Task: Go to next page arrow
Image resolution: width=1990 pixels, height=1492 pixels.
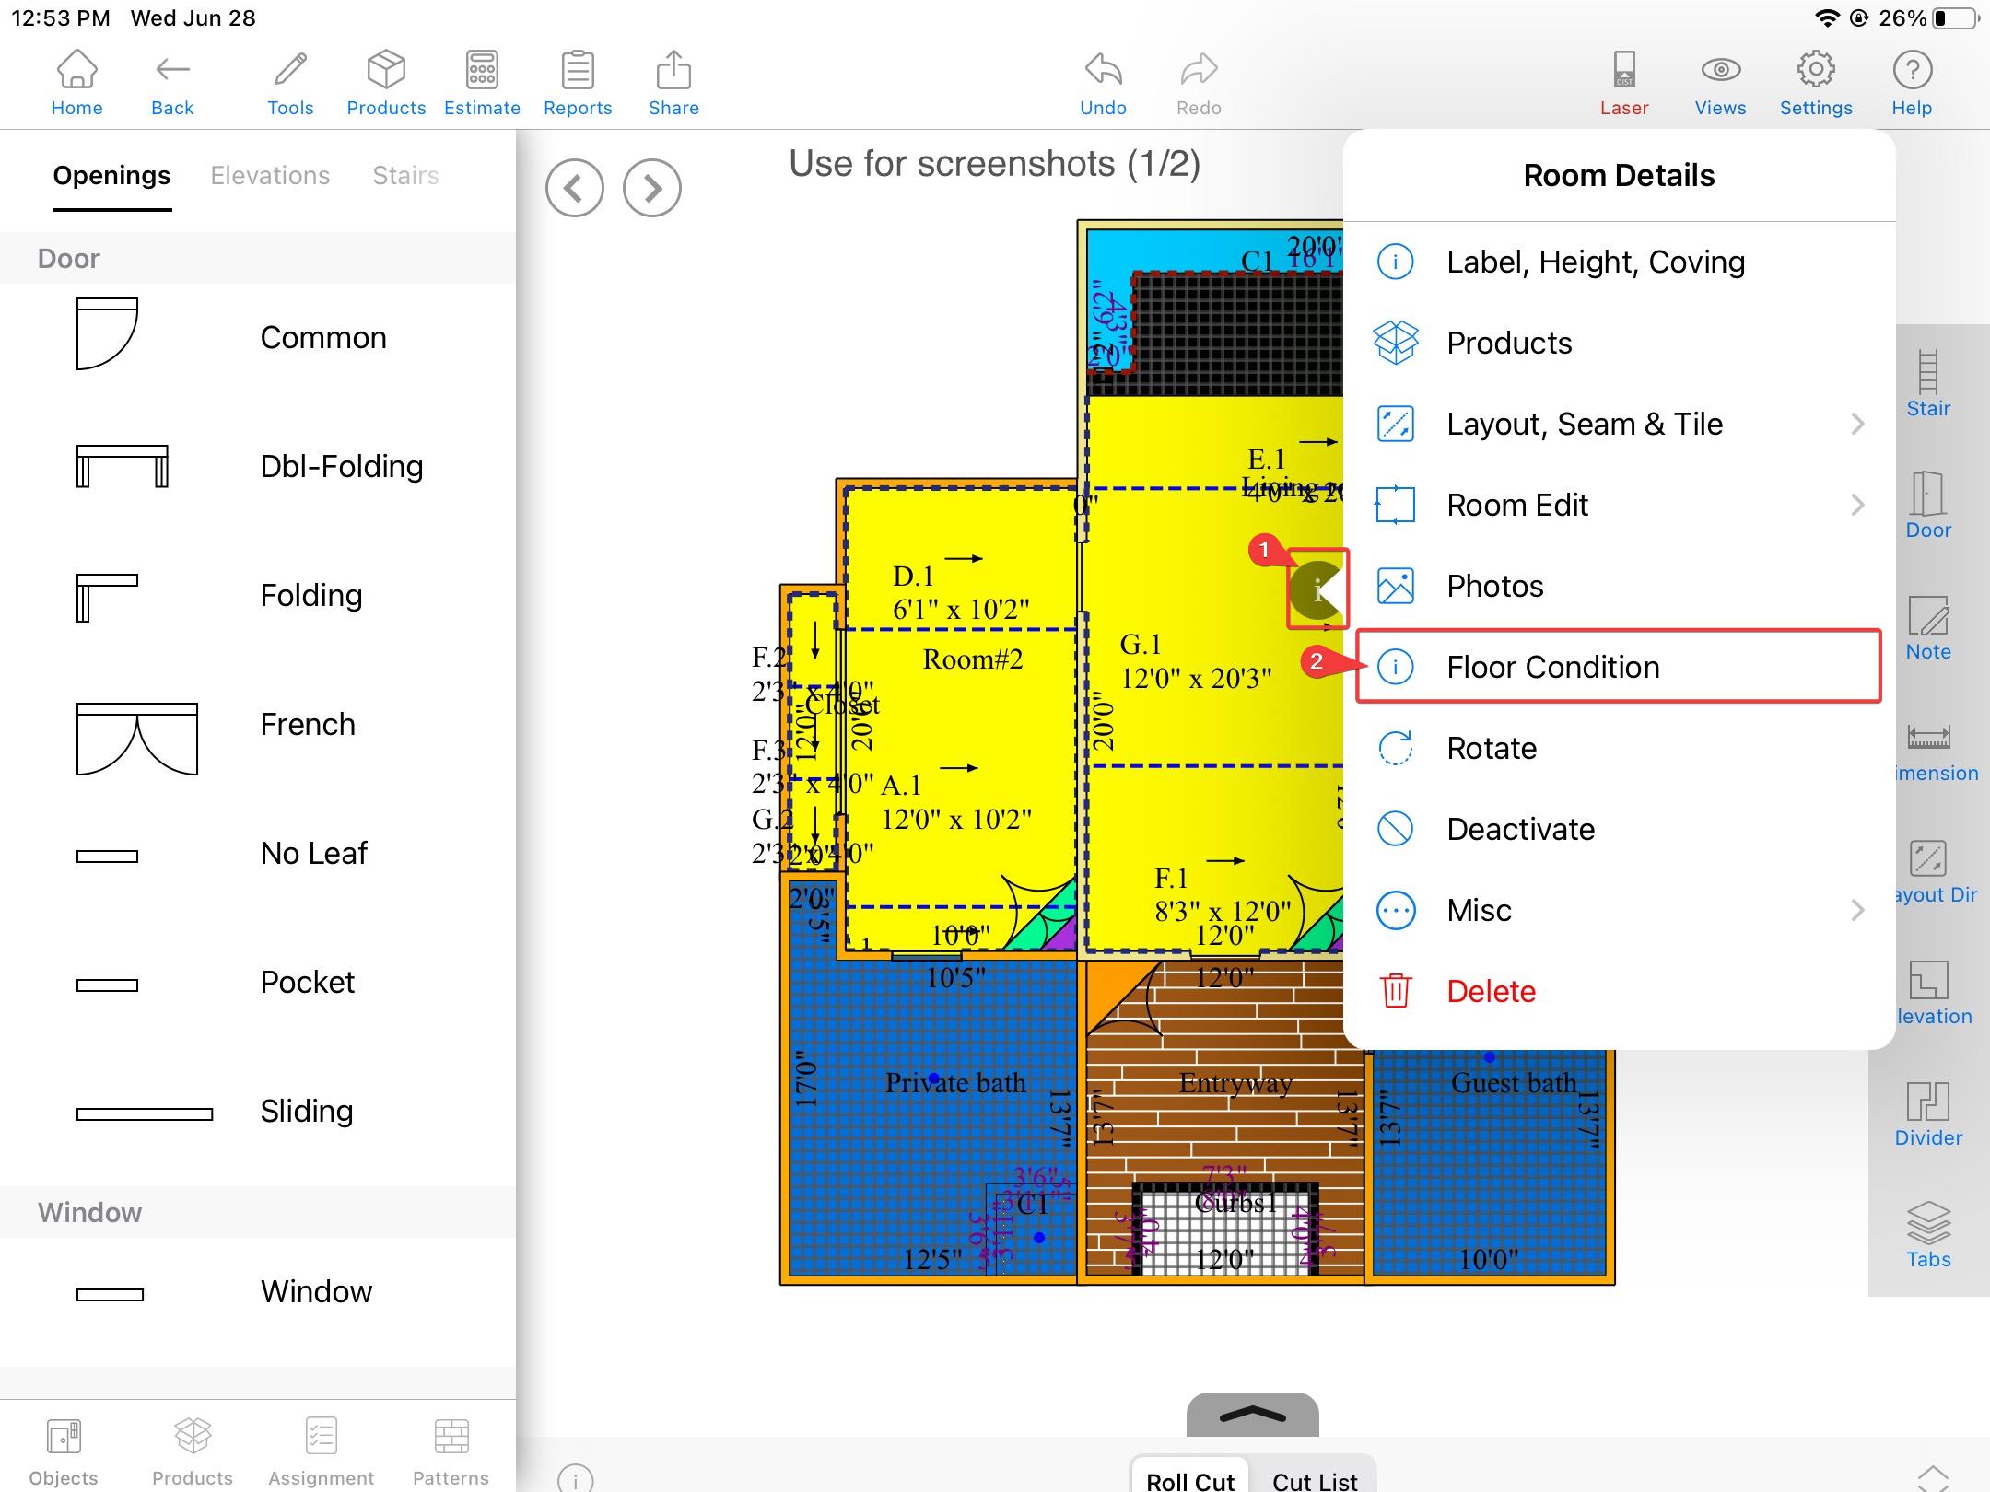Action: pos(651,188)
